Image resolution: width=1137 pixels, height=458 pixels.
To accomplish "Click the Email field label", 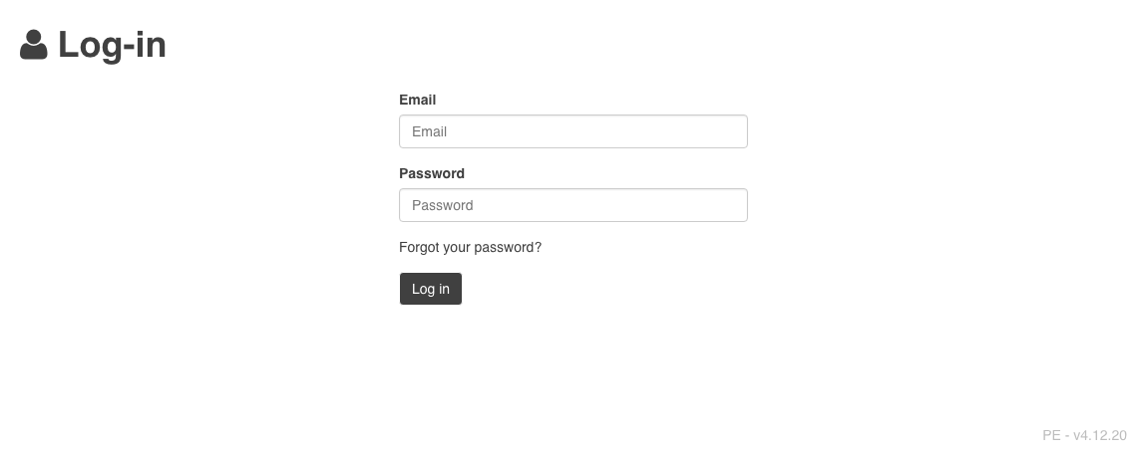I will [x=417, y=100].
